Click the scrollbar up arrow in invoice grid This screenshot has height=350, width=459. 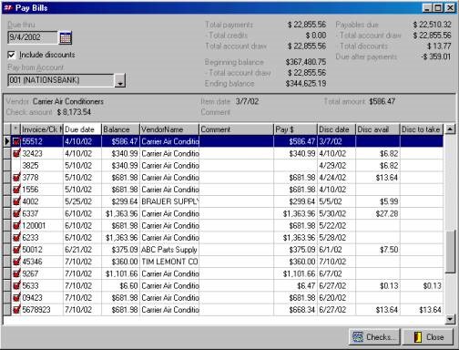[x=450, y=129]
